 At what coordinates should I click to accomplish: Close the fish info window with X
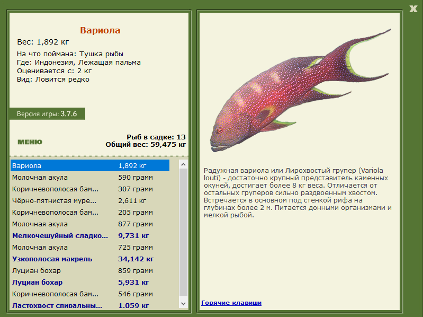point(413,8)
